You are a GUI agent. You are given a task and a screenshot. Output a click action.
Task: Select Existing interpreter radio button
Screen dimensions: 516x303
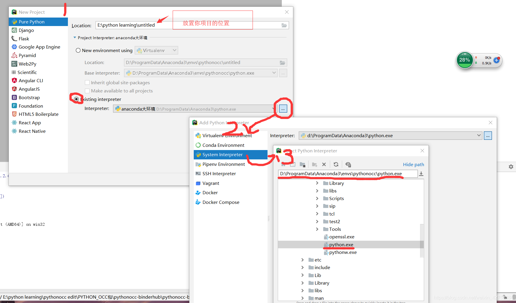76,99
